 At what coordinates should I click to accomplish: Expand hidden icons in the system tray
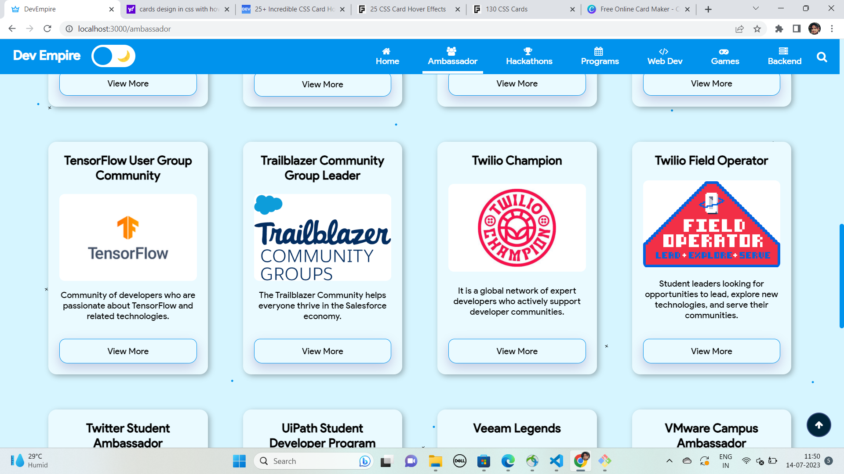(x=669, y=461)
